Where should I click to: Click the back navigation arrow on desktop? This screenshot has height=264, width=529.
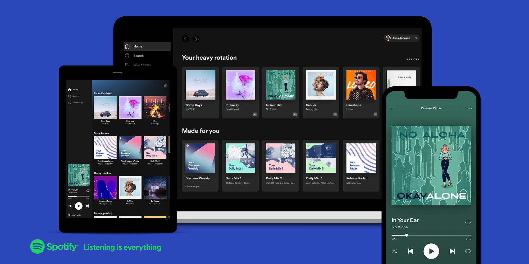[185, 39]
